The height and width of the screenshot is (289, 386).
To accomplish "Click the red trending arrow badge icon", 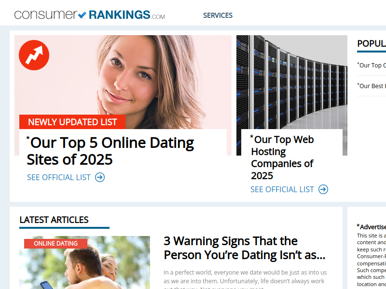I will tap(34, 55).
